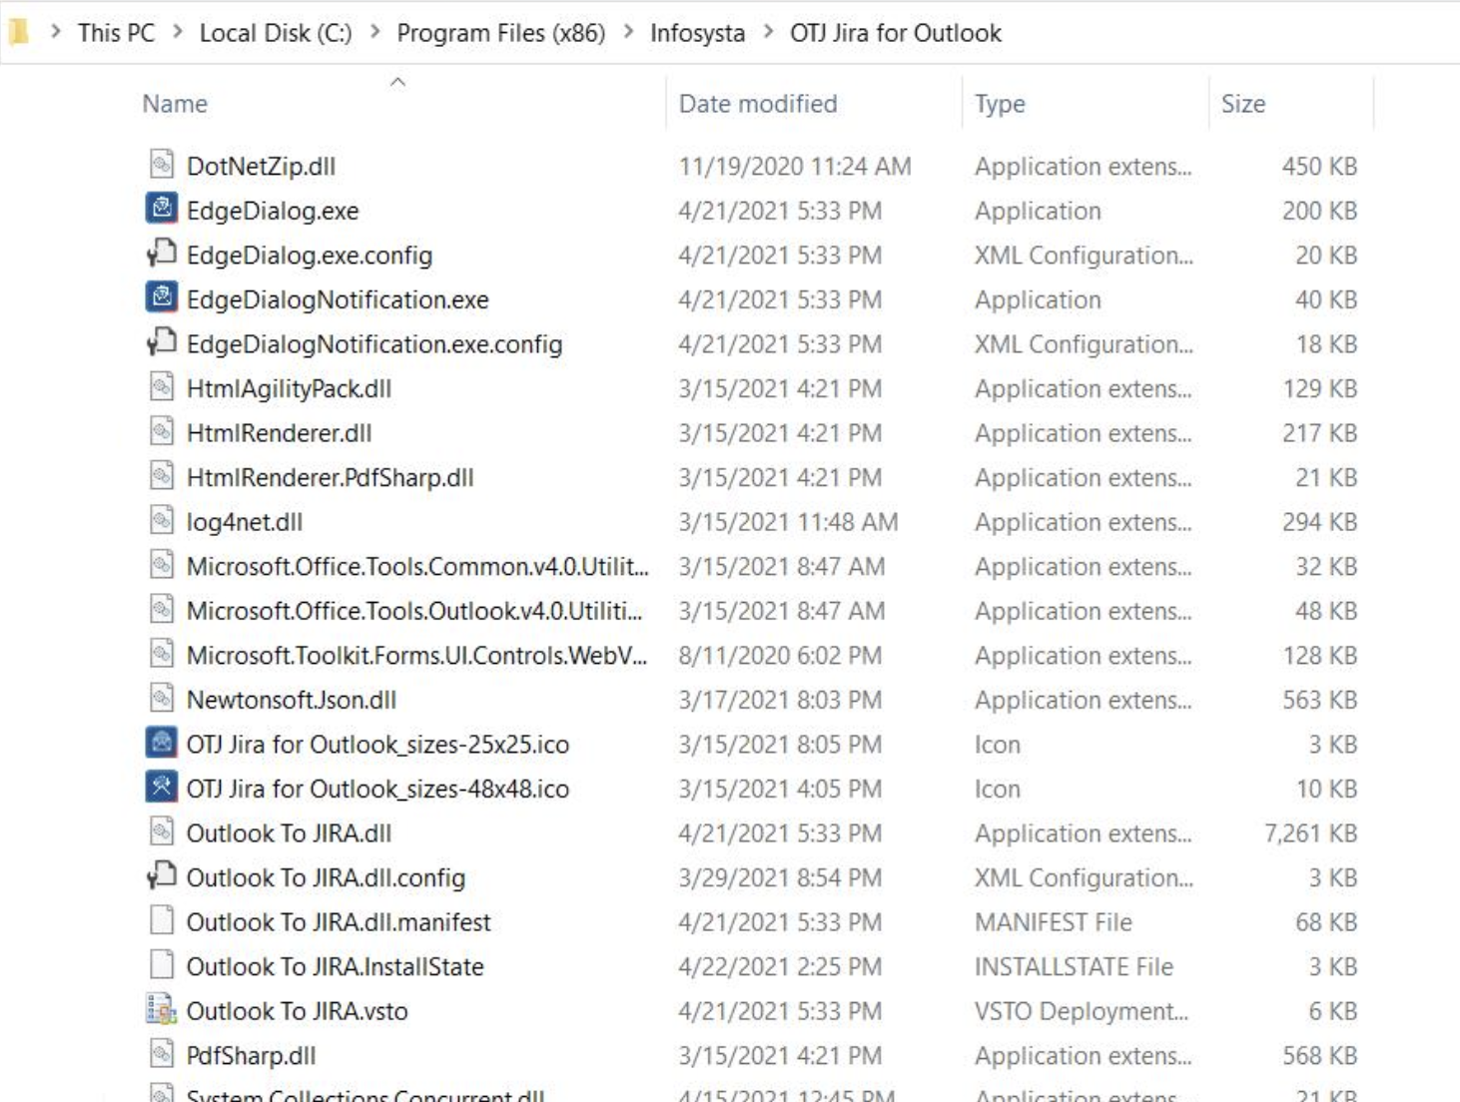Screen dimensions: 1460x1102
Task: Click the Microsoft.Office.Tools.Common.v4.0 dll icon
Action: (162, 565)
